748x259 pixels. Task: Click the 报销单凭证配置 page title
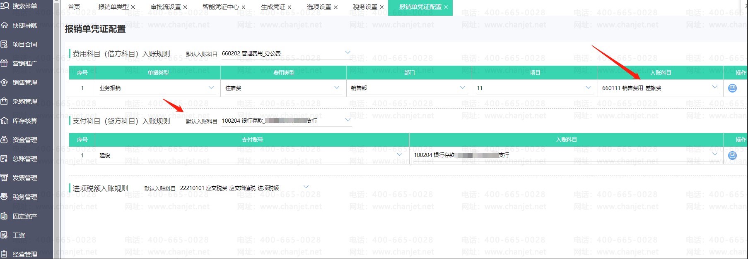(95, 29)
